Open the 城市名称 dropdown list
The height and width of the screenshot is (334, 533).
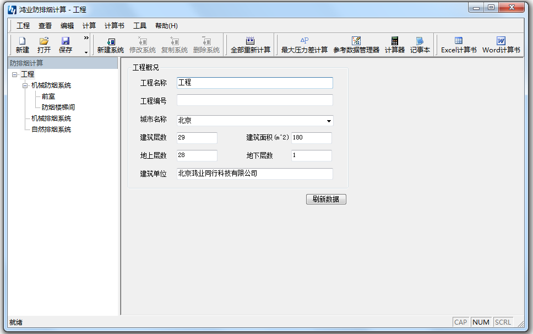329,121
